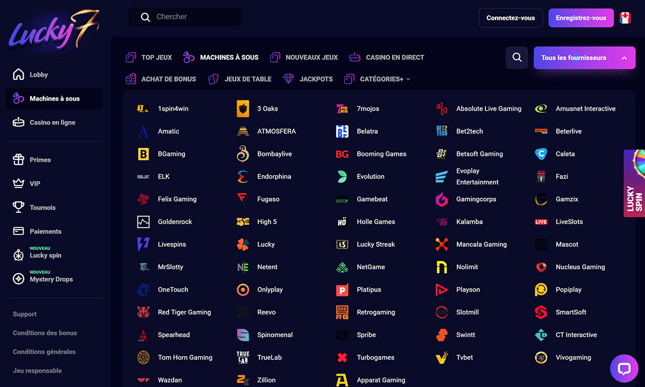The height and width of the screenshot is (387, 645).
Task: Click the Turbogames red X logo
Action: tap(342, 357)
